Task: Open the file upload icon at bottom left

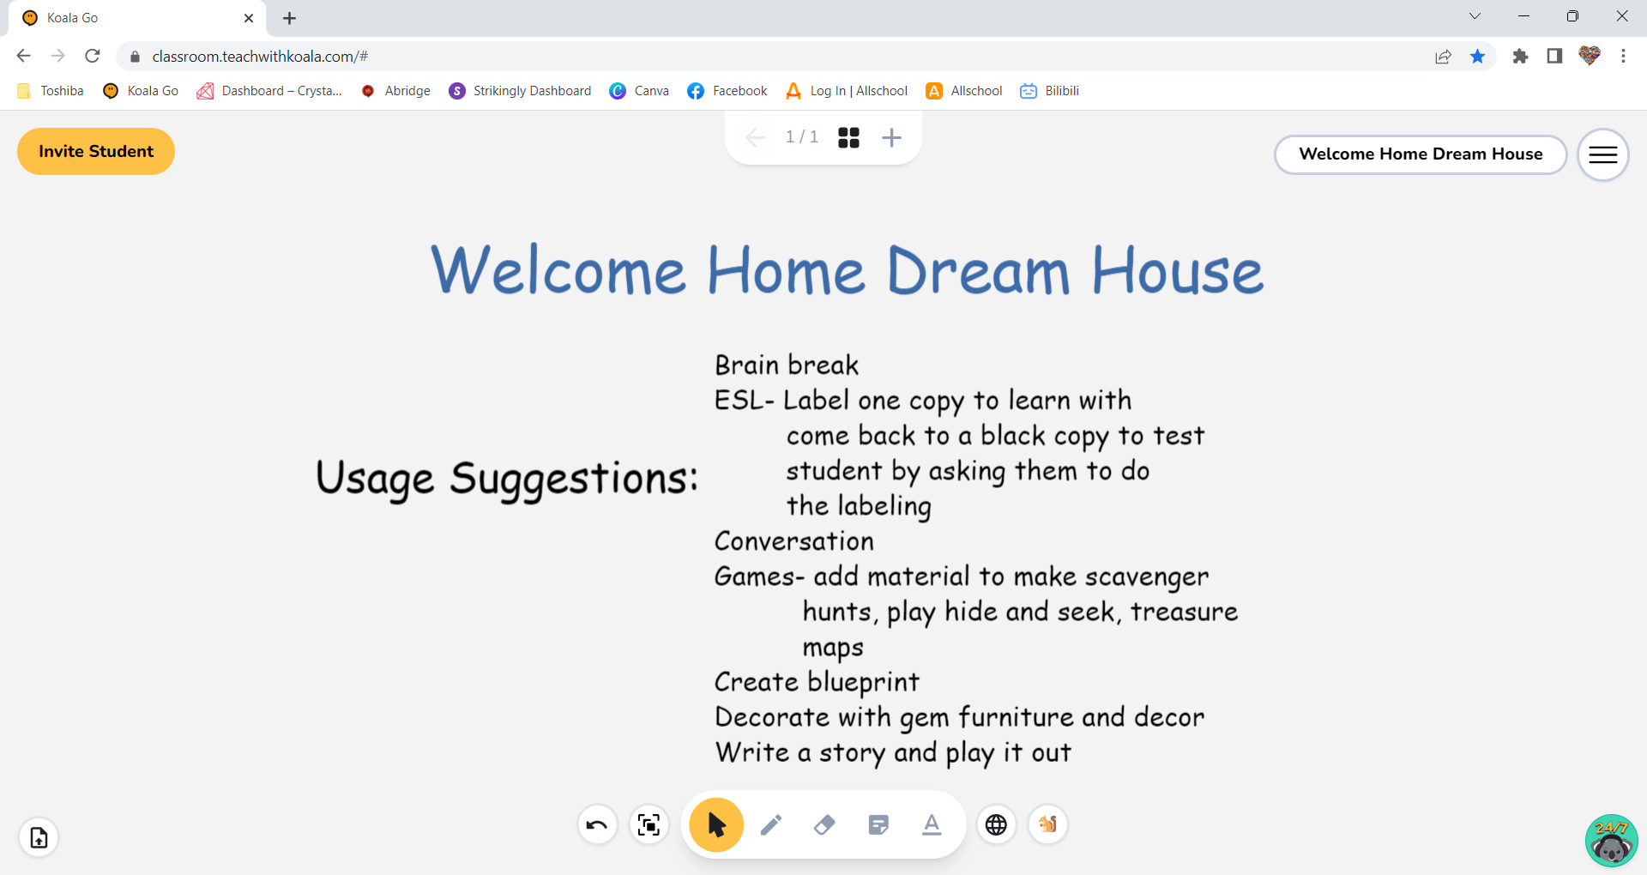Action: point(38,838)
